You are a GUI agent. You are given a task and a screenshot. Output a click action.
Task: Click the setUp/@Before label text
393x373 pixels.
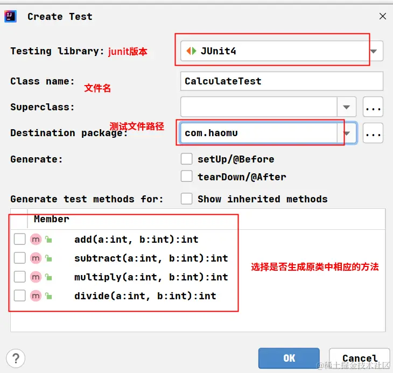236,159
